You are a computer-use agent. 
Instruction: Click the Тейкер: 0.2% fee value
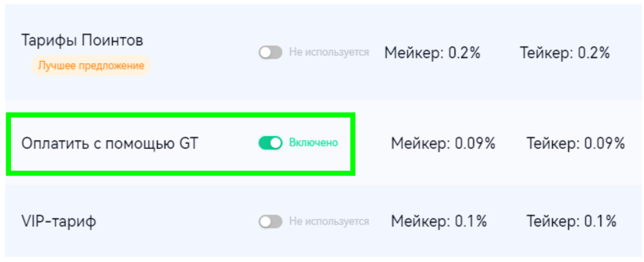(x=565, y=53)
